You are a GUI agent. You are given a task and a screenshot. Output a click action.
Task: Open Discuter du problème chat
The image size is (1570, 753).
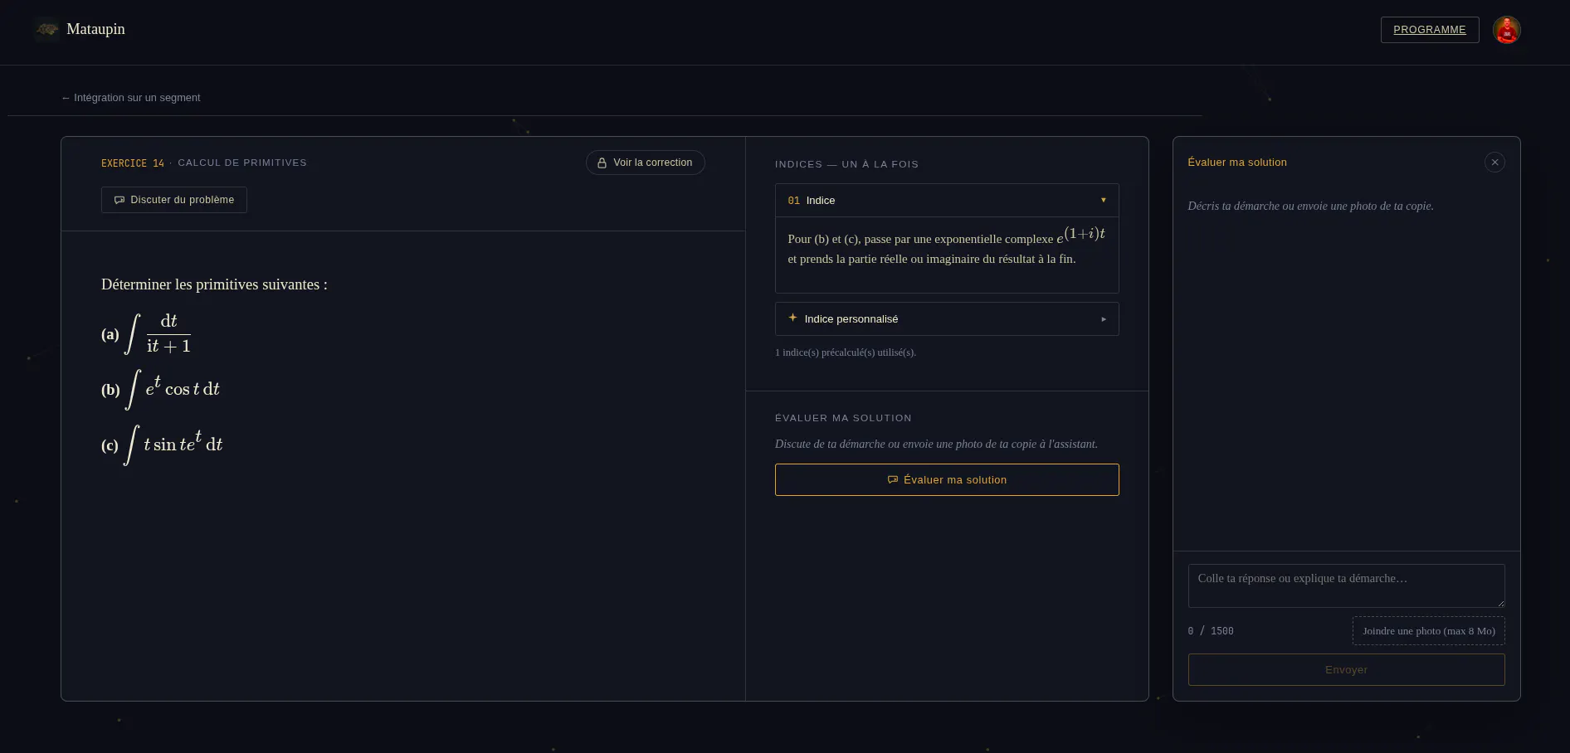point(174,200)
